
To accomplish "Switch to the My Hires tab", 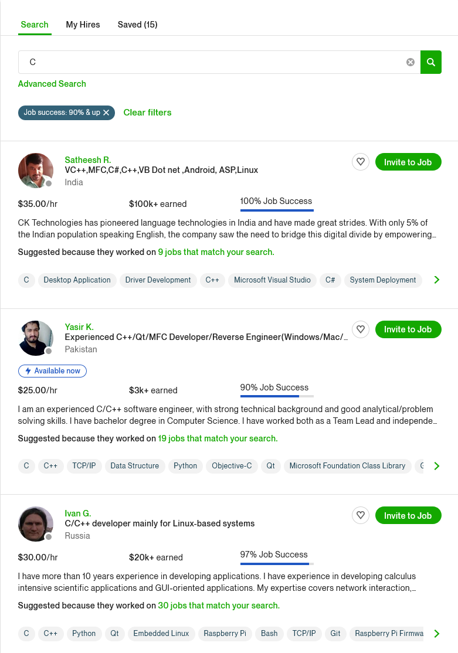I will coord(83,25).
